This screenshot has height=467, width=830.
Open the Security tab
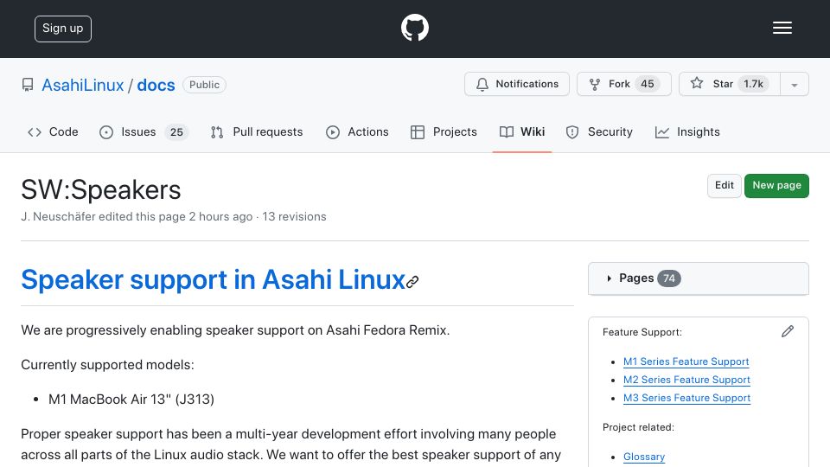tap(599, 131)
